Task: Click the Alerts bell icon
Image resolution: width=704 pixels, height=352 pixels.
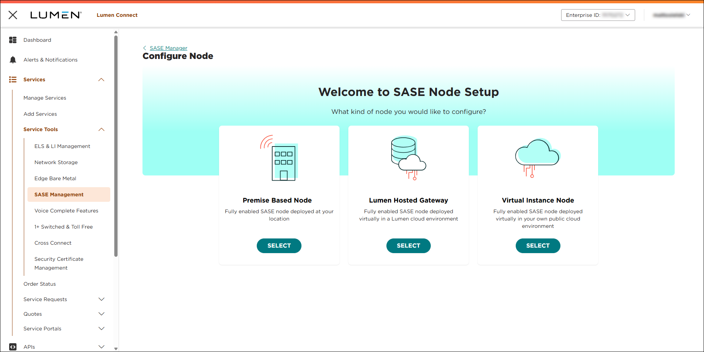Action: 13,60
